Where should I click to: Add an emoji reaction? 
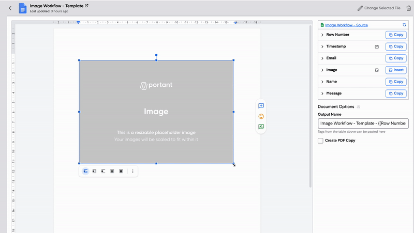[x=261, y=116]
